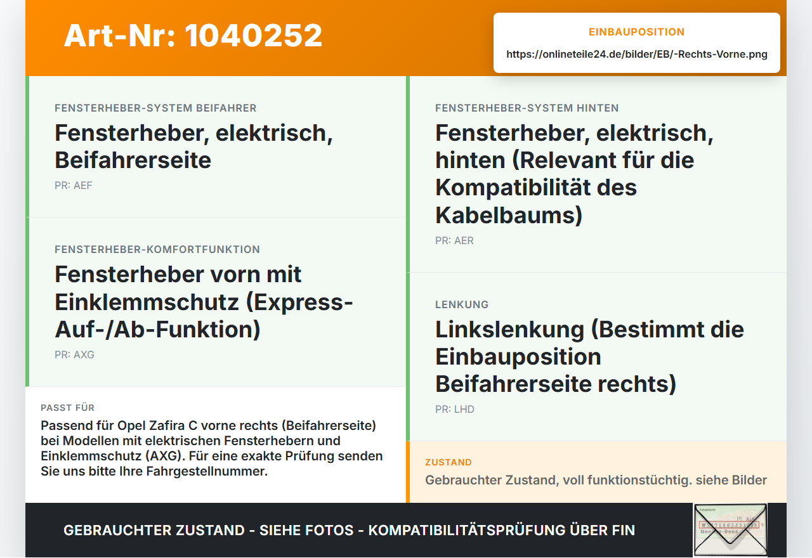Screen dimensions: 812x558
Task: Click FENSTERHEBER-SYSTEM HINTEN label
Action: [x=527, y=108]
